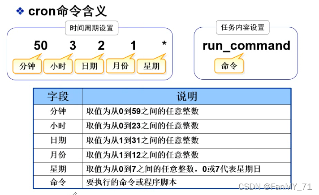Click the '字段' table header
This screenshot has width=319, height=195.
[58, 97]
